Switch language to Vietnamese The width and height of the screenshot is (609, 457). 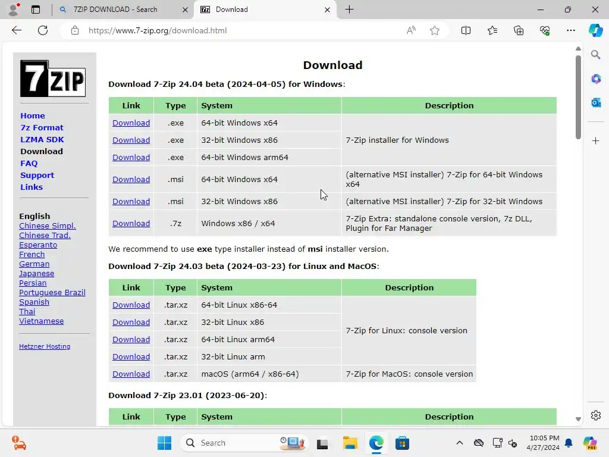41,321
